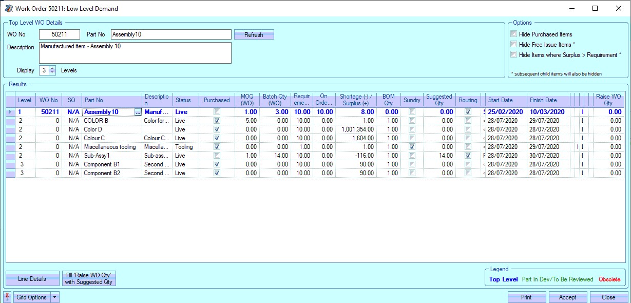
Task: Open the Grid Options dropdown arrow
Action: (55, 297)
